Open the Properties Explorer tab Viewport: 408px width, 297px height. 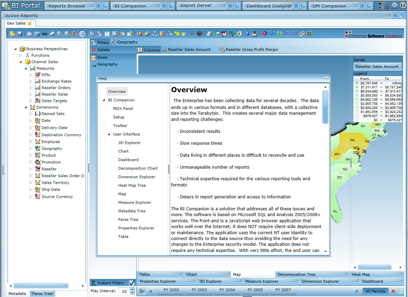click(x=166, y=281)
